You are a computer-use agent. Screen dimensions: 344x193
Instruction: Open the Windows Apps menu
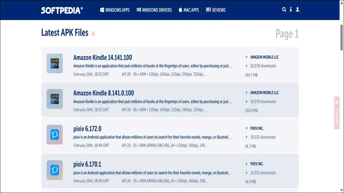[115, 10]
